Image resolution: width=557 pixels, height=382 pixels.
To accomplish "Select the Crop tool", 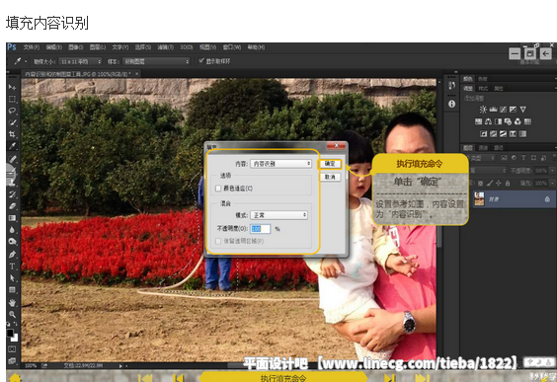I will point(13,134).
